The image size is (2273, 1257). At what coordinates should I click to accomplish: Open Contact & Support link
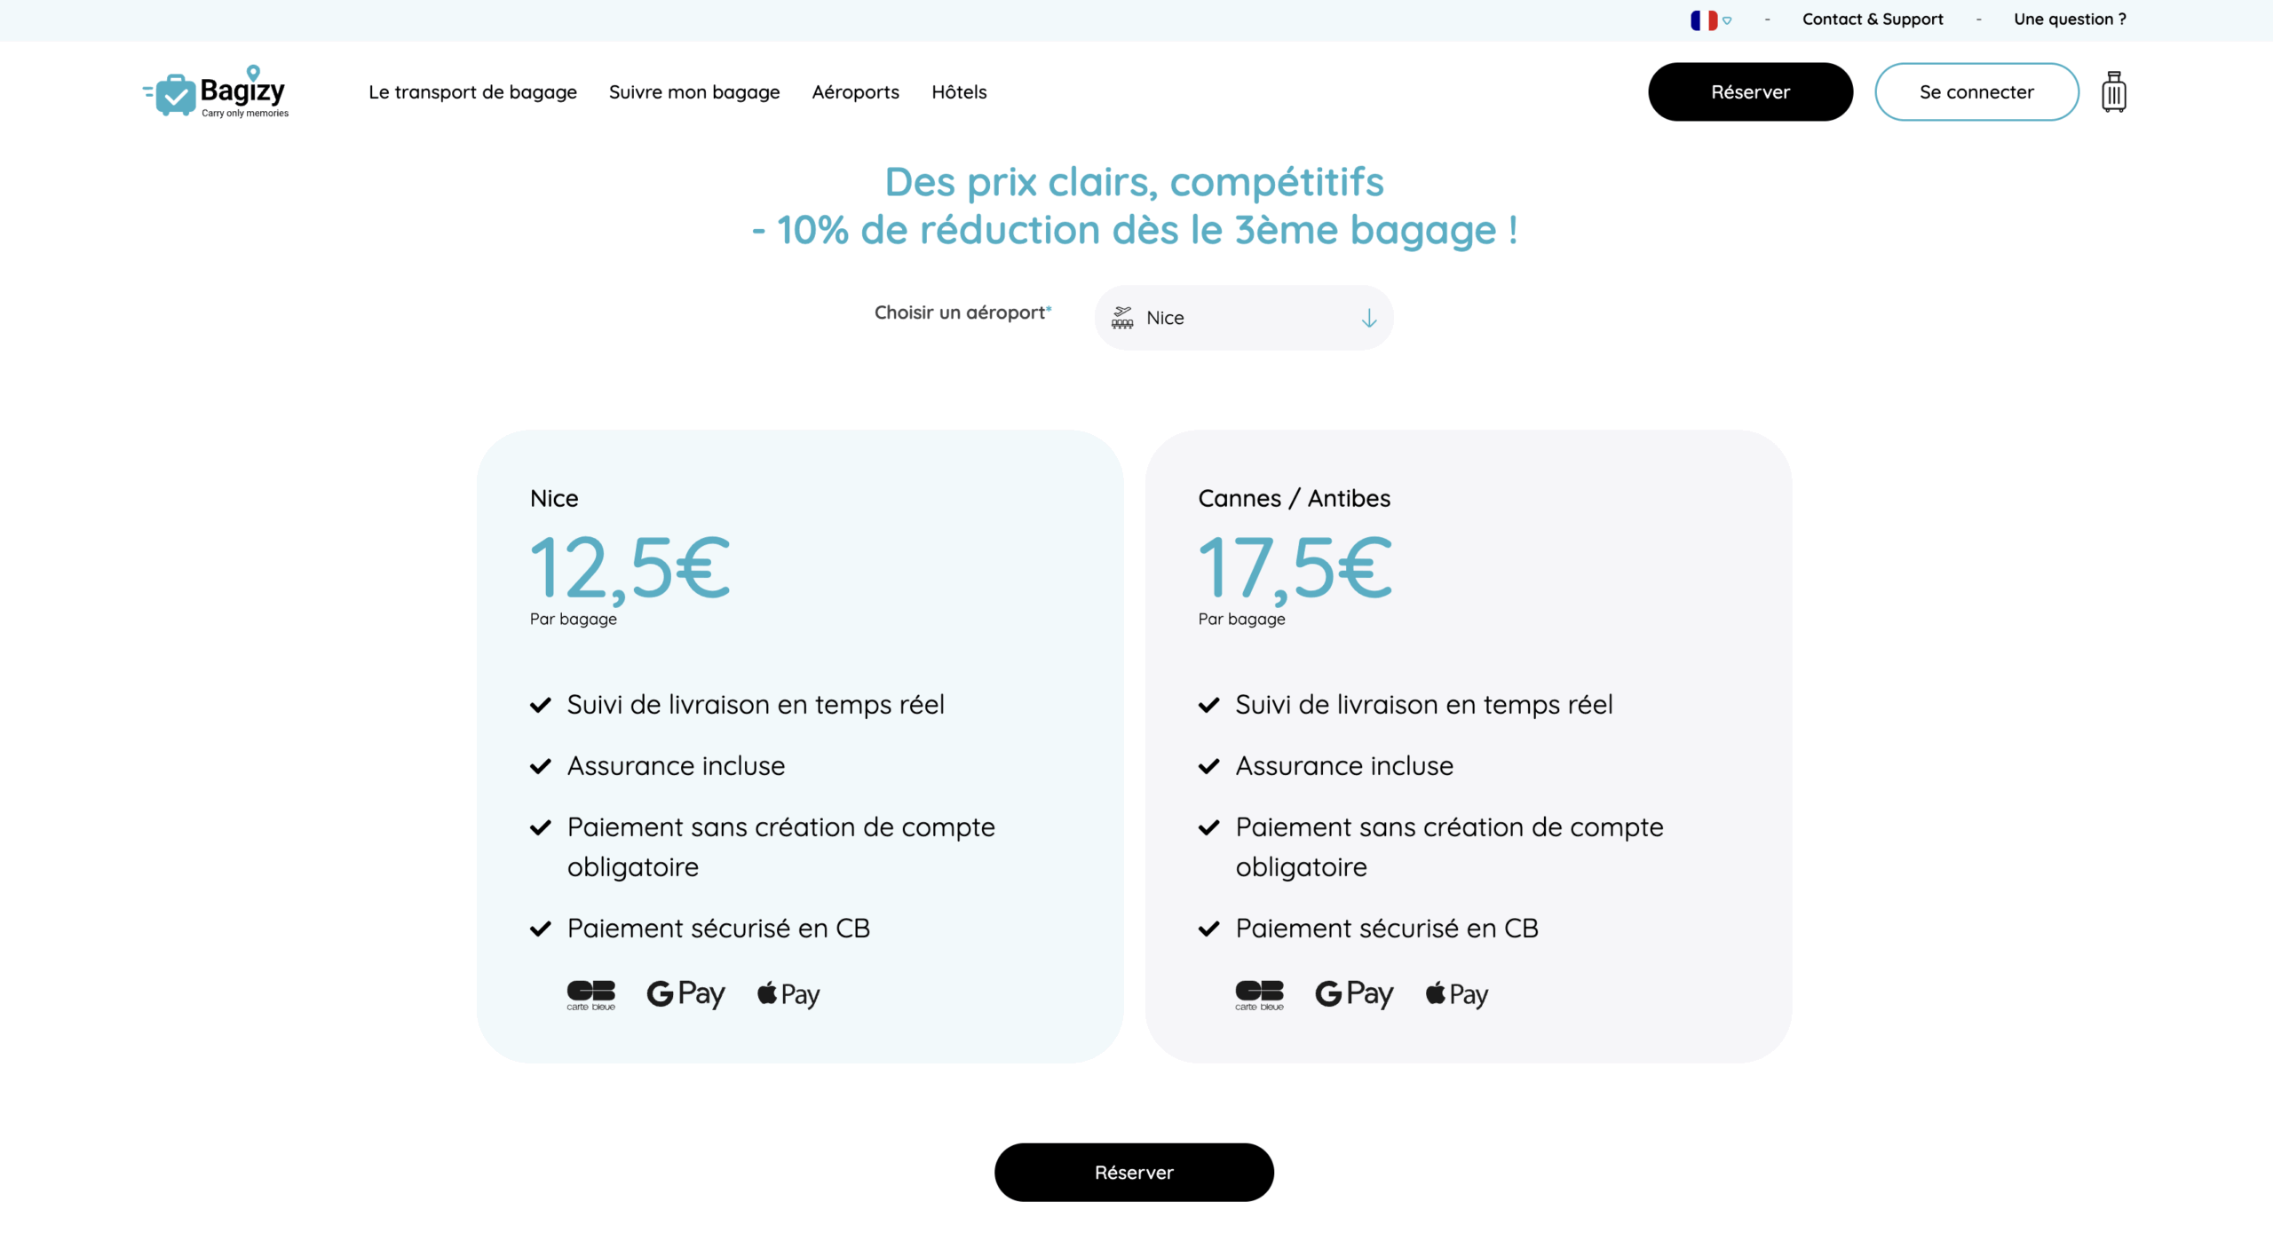(x=1872, y=19)
